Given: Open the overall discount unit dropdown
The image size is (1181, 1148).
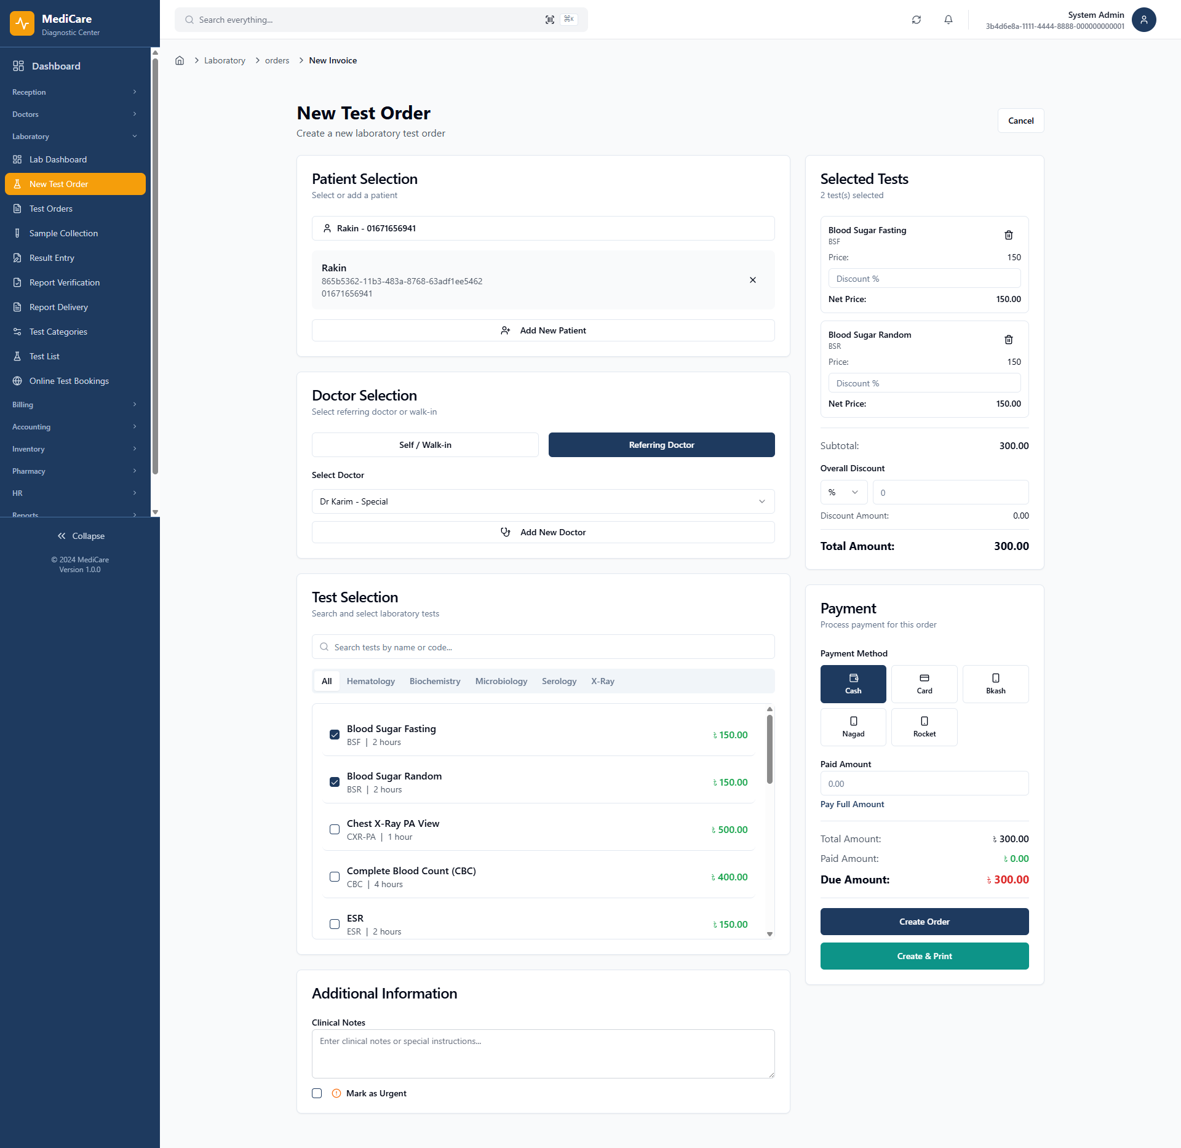Looking at the screenshot, I should point(843,492).
